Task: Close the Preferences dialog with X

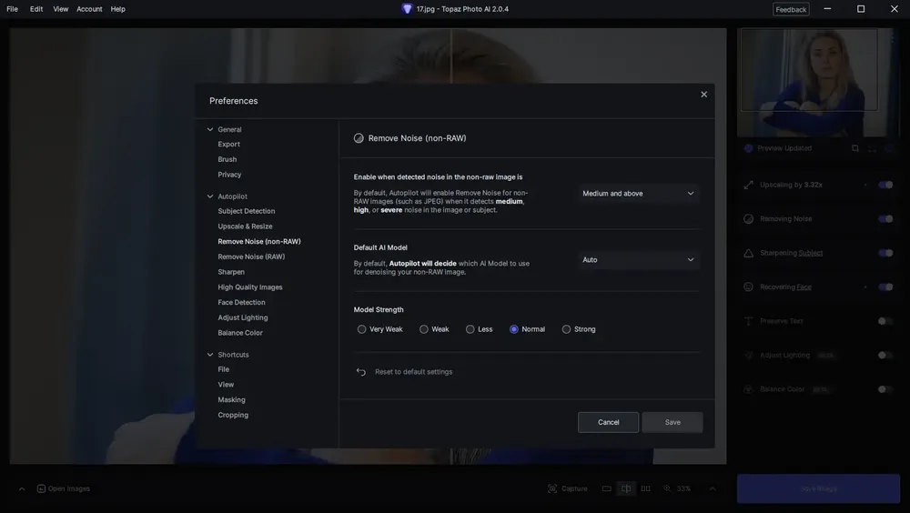Action: pyautogui.click(x=704, y=95)
